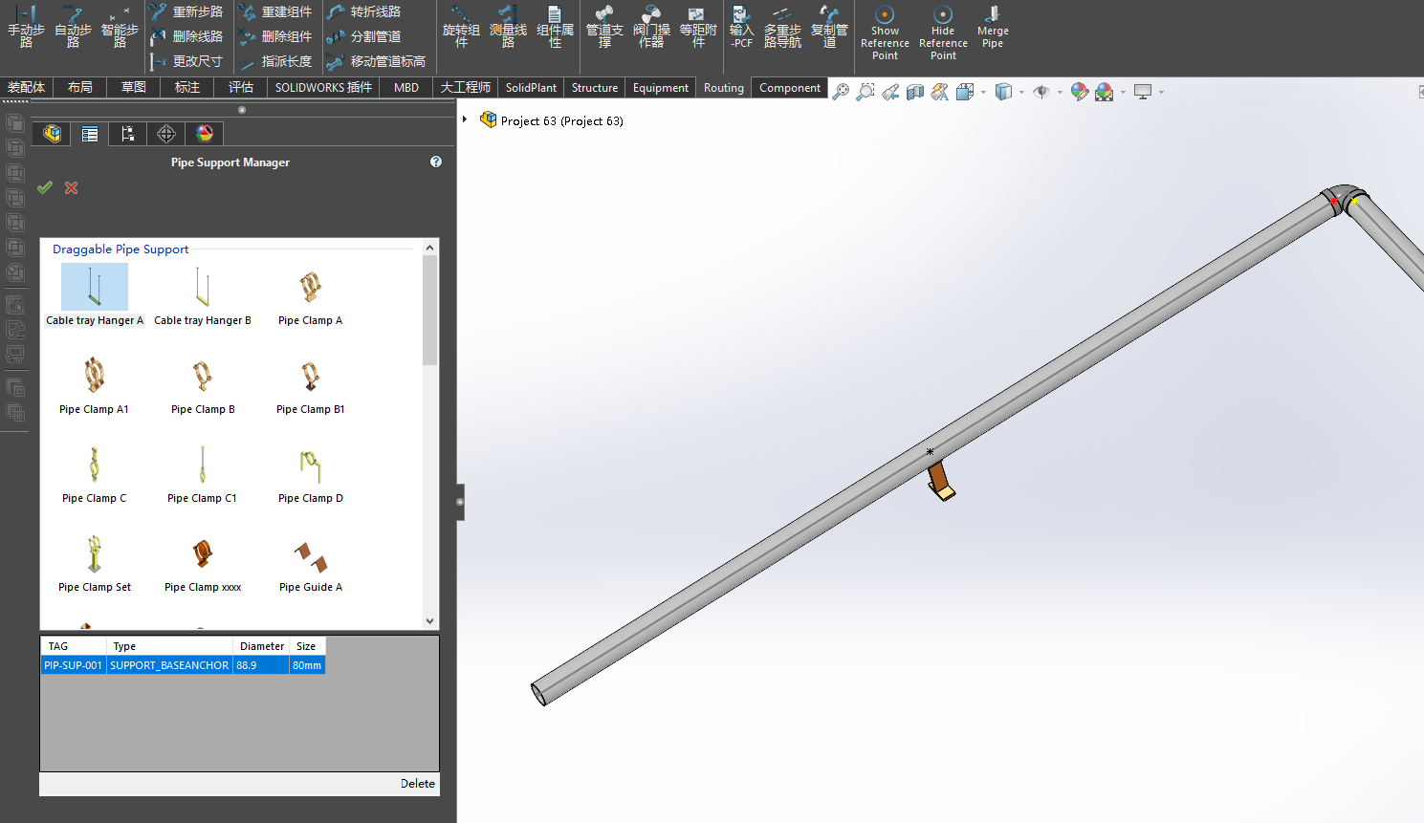Select the 智能步路 smart route tool
This screenshot has height=823, width=1424.
click(x=120, y=27)
